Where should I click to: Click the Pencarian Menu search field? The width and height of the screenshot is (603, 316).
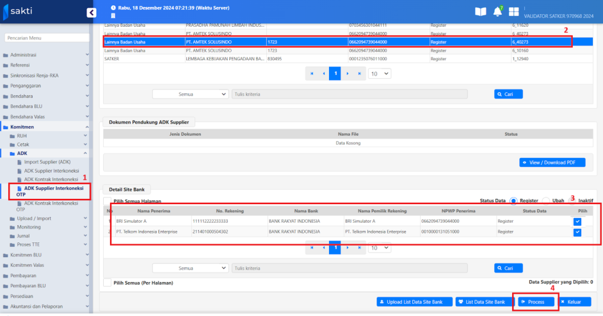(45, 38)
